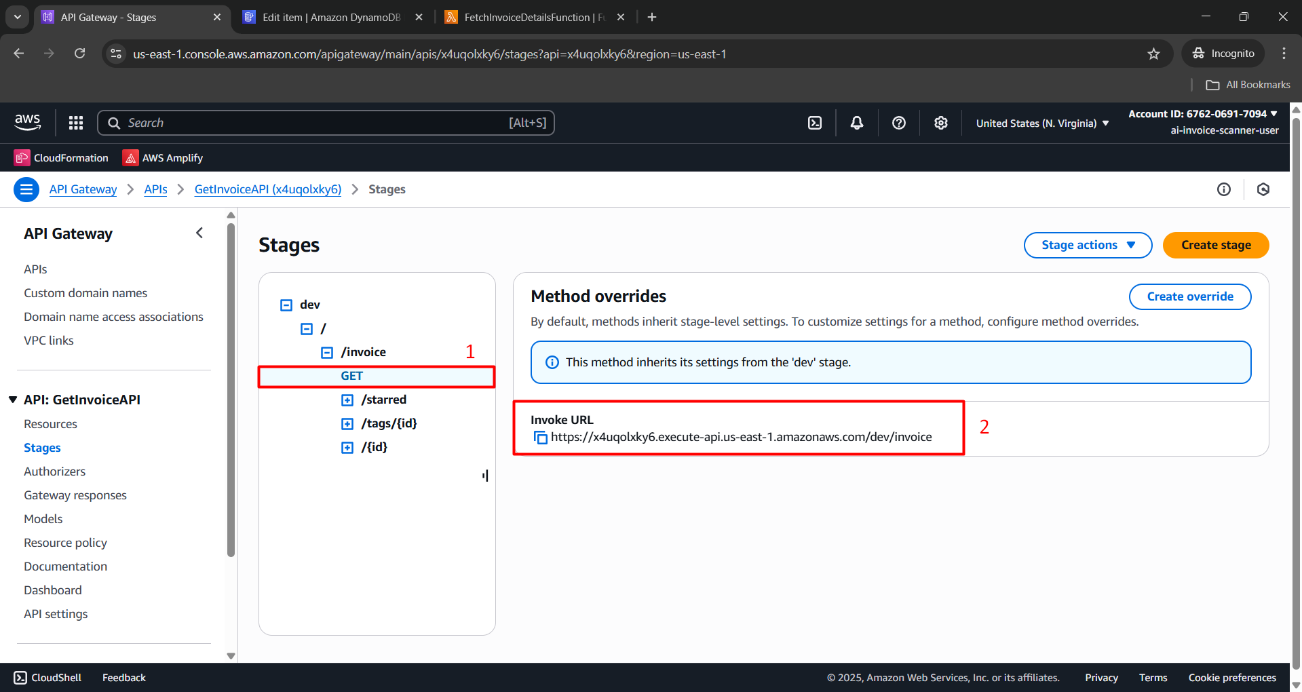Open the AWS services grid menu
The image size is (1302, 692).
(x=76, y=123)
